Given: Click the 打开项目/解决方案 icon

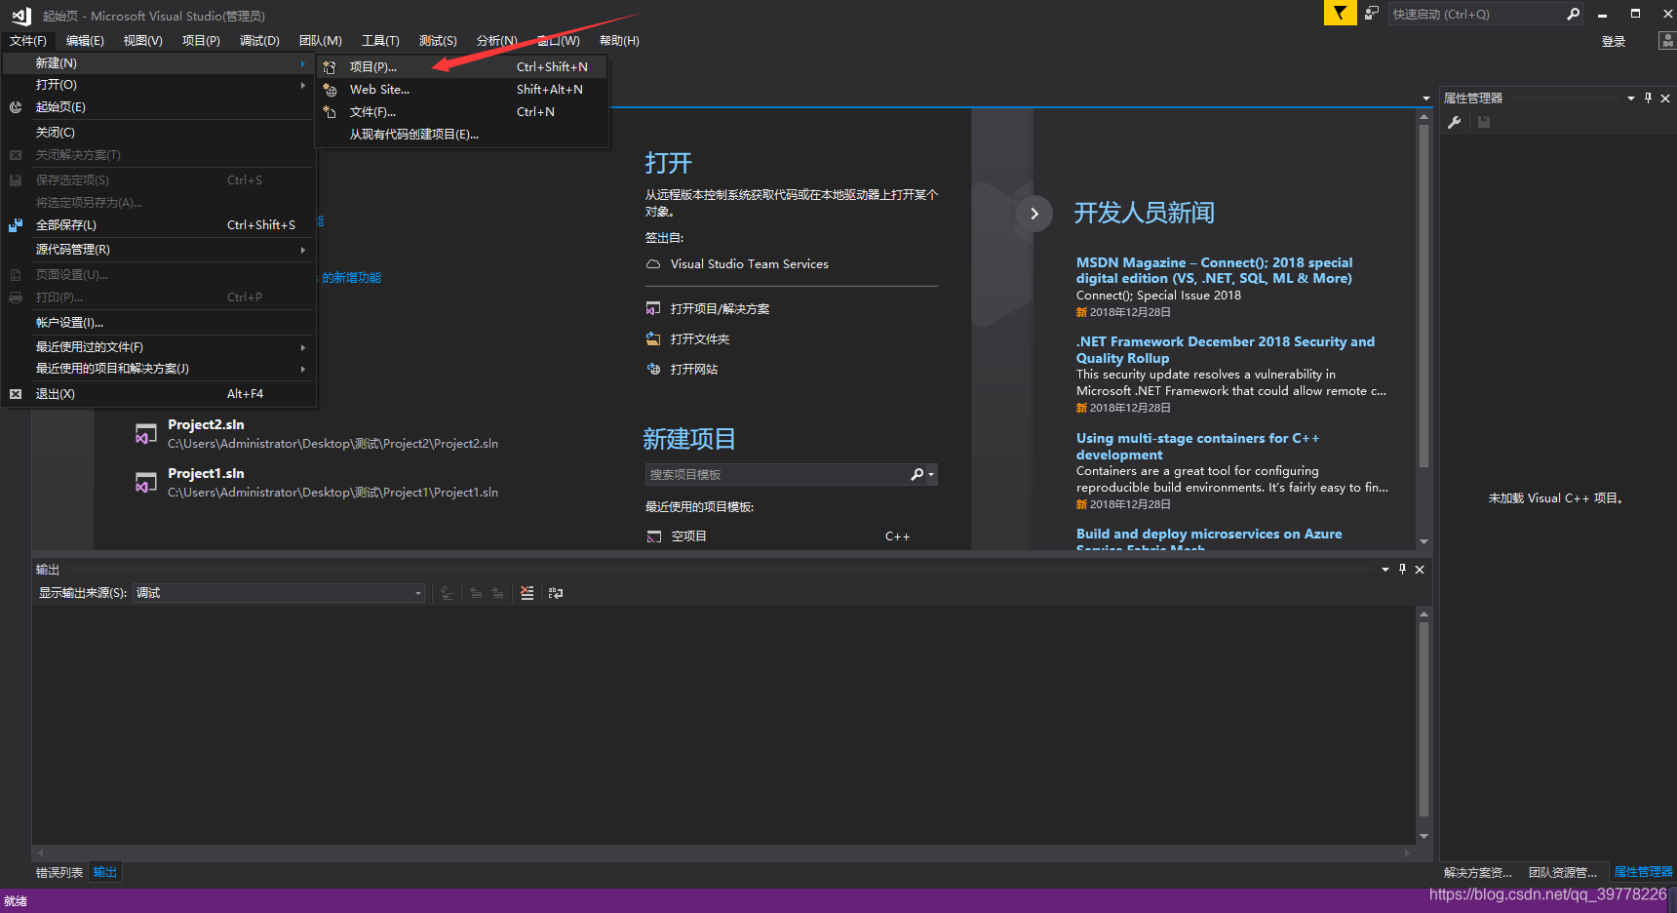Looking at the screenshot, I should 653,308.
